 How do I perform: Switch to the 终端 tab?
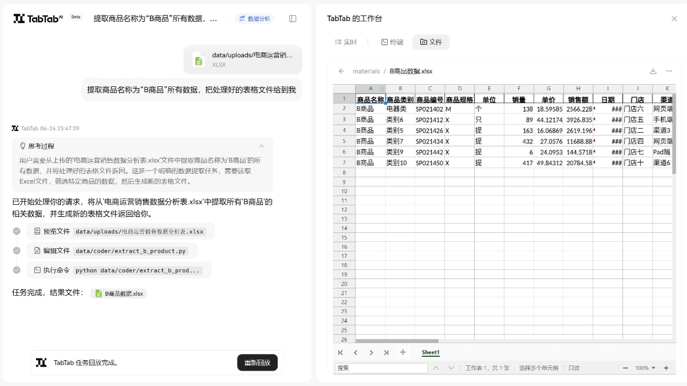click(392, 42)
